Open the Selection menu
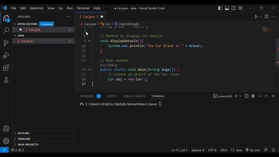Image resolution: width=279 pixels, height=157 pixels. coord(37,8)
